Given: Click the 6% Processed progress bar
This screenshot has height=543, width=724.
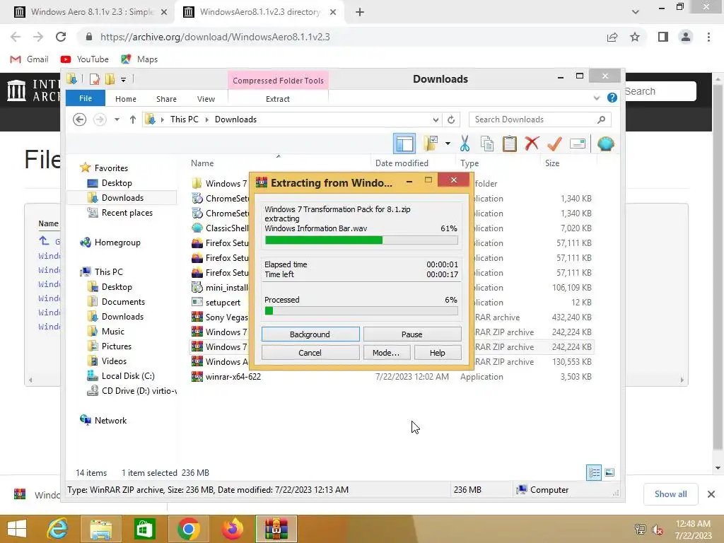Looking at the screenshot, I should pyautogui.click(x=361, y=311).
